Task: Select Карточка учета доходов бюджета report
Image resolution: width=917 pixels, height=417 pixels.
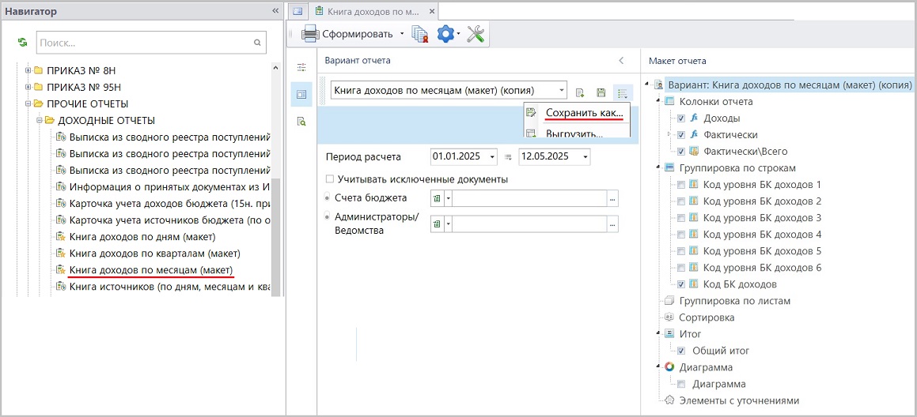Action: point(169,204)
